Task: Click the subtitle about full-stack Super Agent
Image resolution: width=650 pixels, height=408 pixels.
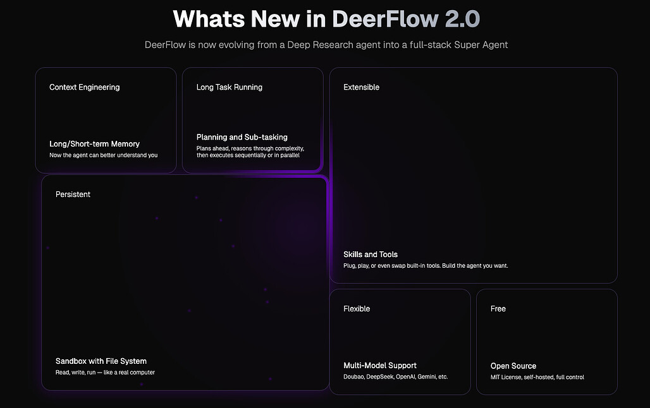Action: (x=326, y=45)
